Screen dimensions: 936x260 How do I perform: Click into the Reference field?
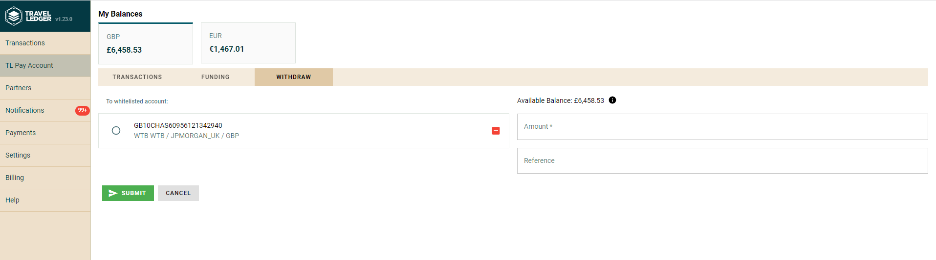coord(722,161)
